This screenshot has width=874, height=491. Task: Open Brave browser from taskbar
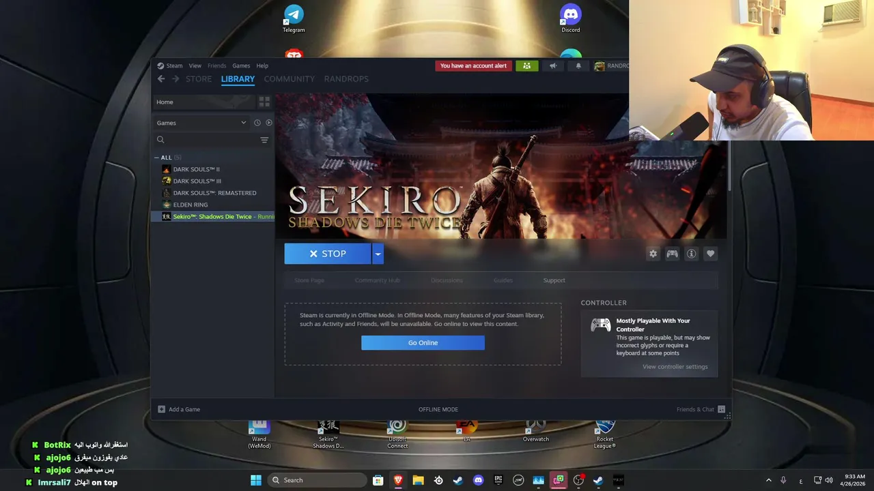398,480
